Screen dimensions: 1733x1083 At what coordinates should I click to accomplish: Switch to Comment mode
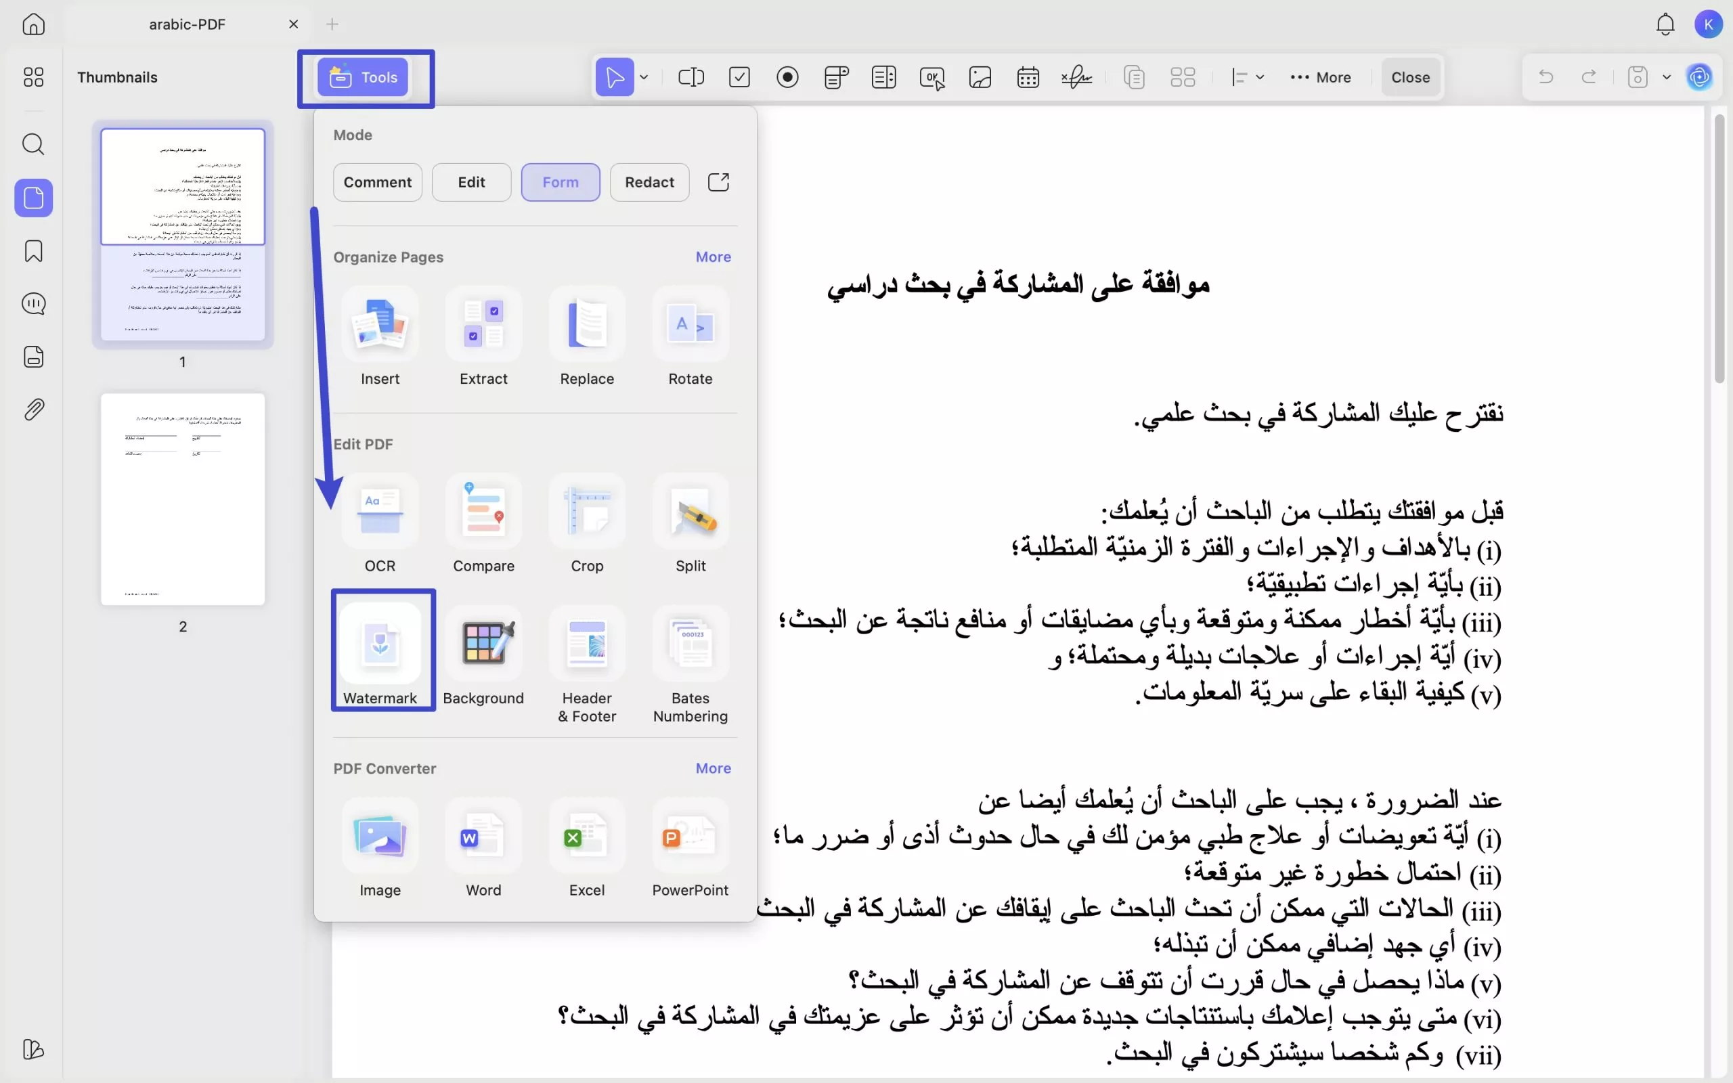[x=377, y=182]
